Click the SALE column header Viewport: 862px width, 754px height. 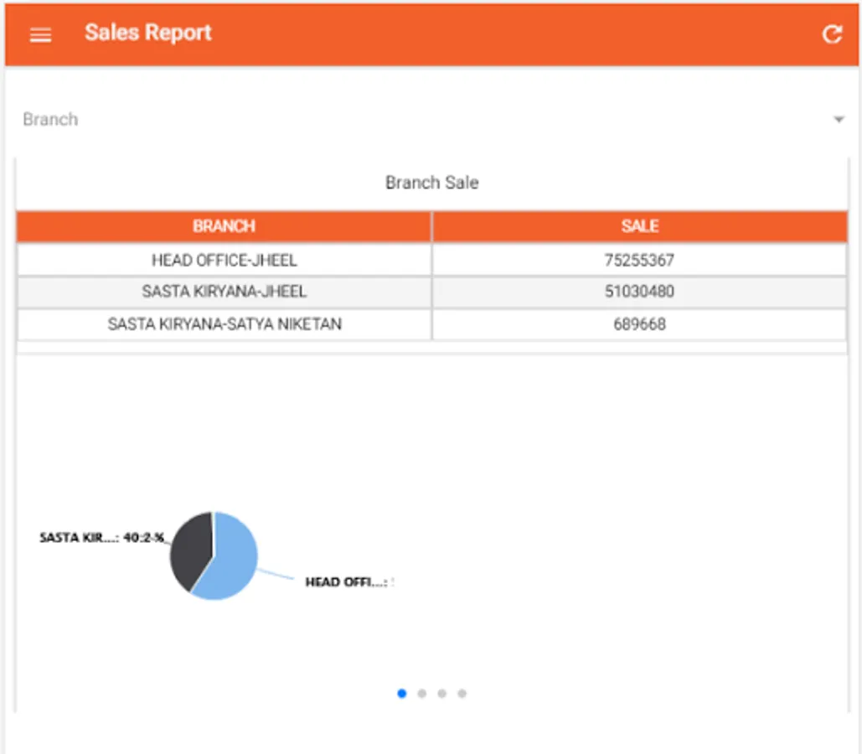point(639,226)
